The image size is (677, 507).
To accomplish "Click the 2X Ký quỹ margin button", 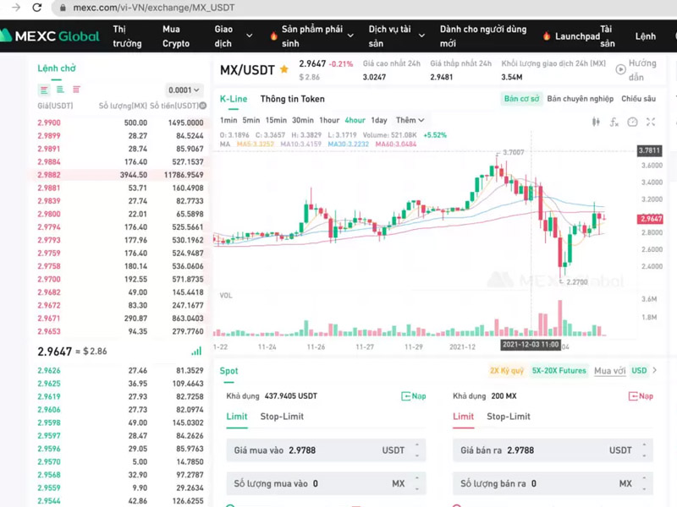I will 506,371.
